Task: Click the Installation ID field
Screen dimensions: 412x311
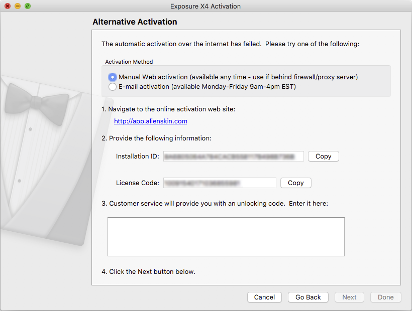Action: [x=234, y=157]
